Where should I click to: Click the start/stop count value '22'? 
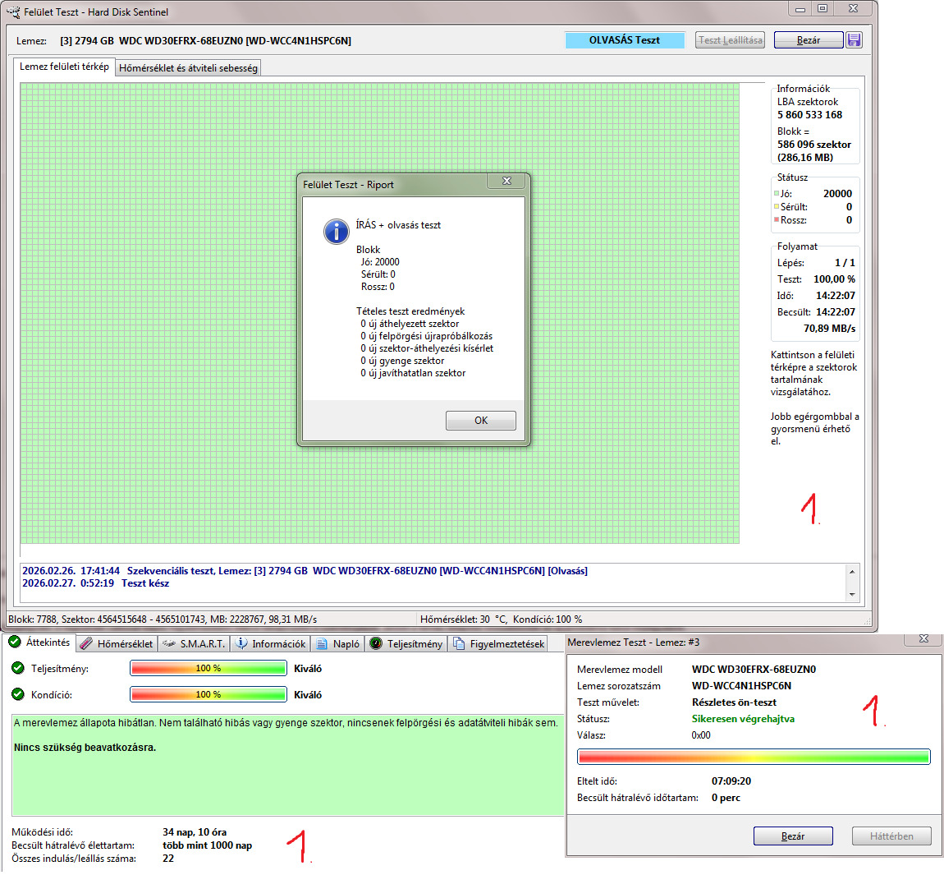pos(168,859)
